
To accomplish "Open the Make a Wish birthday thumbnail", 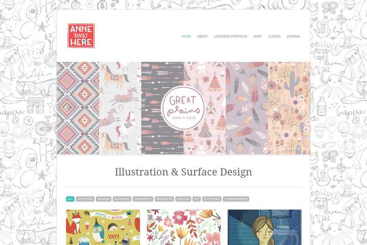I will 103,227.
